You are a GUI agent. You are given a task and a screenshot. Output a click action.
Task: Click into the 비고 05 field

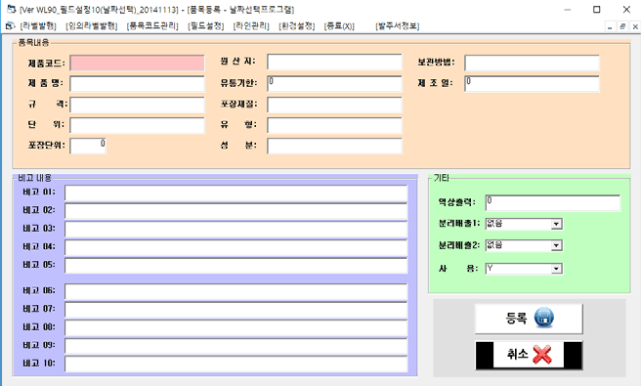click(x=236, y=266)
